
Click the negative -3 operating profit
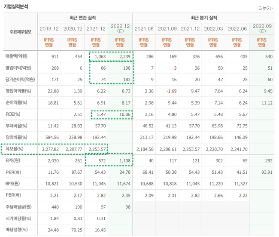coord(174,68)
